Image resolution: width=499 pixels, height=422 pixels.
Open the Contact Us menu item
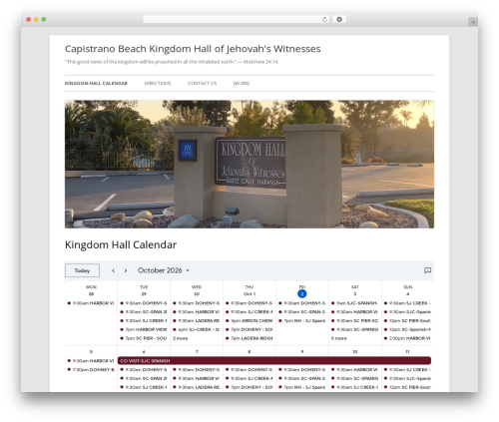202,84
